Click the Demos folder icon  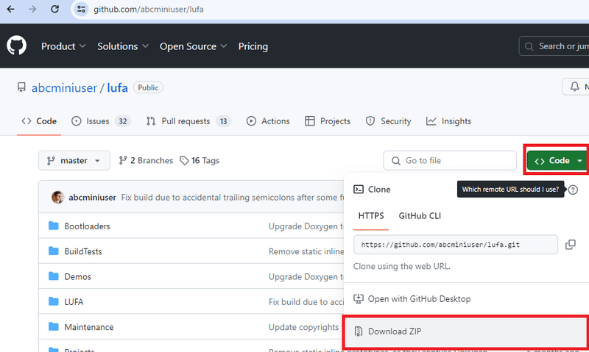(54, 276)
